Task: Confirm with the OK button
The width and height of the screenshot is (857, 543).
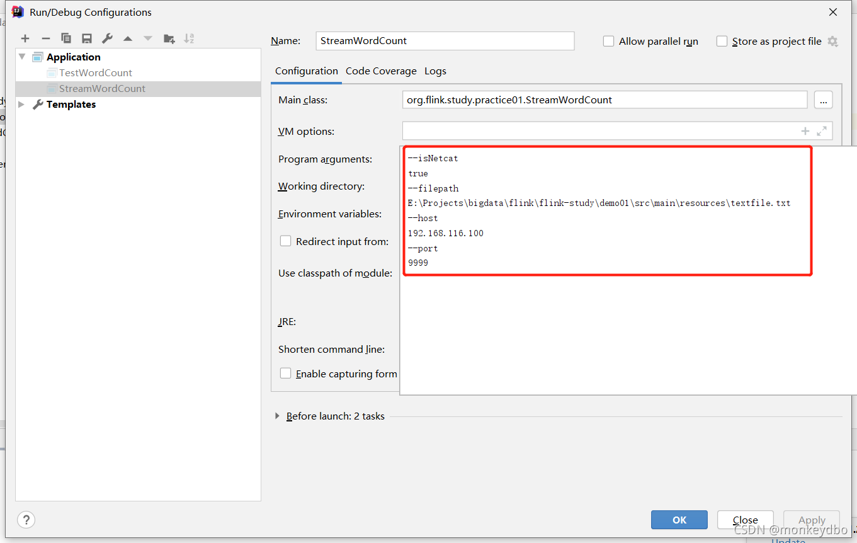Action: 679,520
